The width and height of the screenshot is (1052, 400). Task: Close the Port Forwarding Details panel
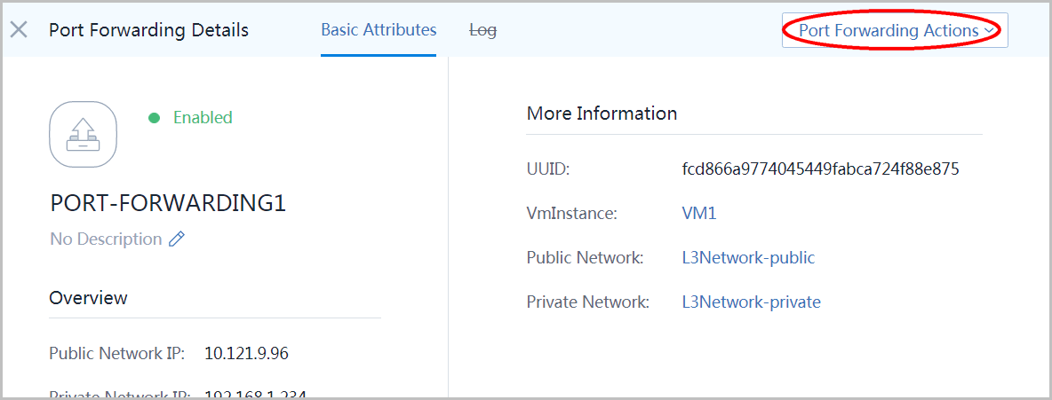pyautogui.click(x=19, y=30)
